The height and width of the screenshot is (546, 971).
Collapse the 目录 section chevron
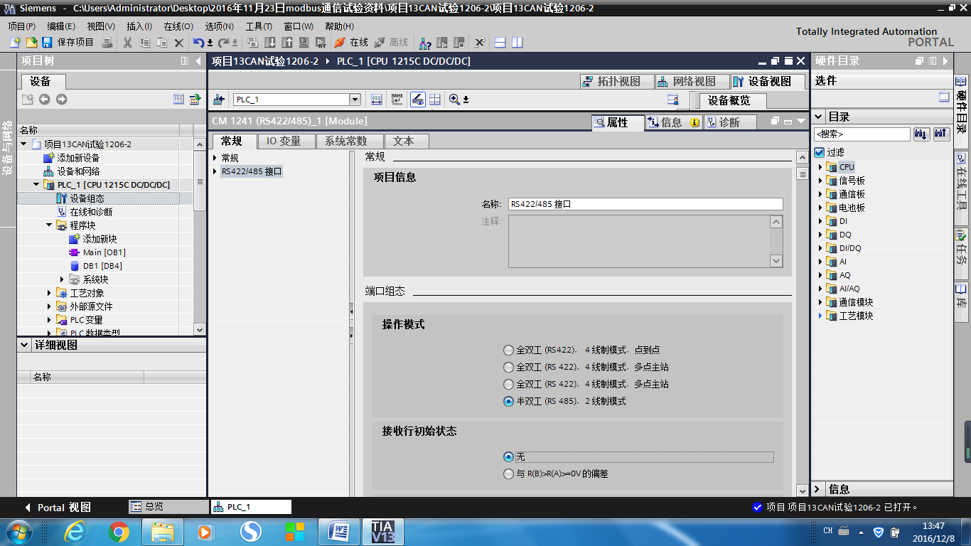pos(818,117)
